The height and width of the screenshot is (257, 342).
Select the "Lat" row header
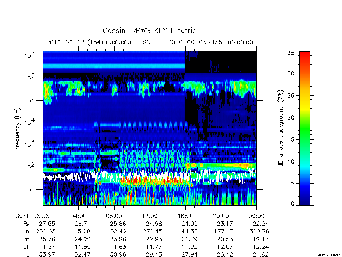pyautogui.click(x=25, y=239)
